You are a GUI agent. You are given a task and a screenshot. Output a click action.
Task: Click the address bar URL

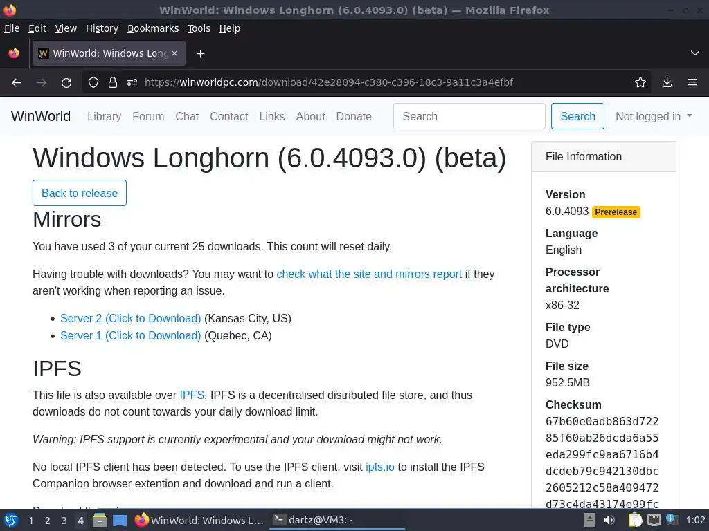pos(329,83)
